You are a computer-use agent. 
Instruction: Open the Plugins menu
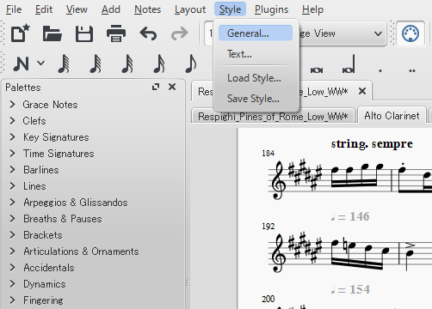tap(271, 9)
